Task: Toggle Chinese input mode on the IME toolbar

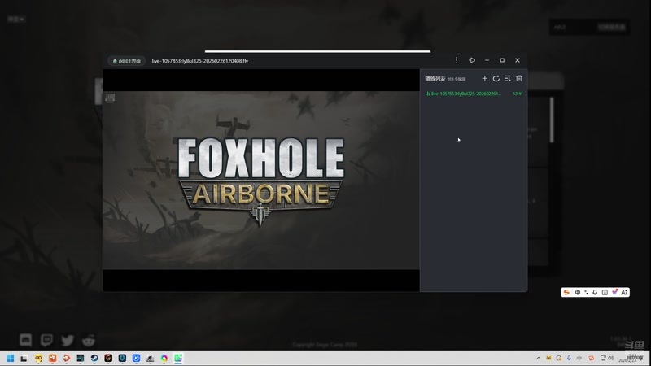Action: point(578,293)
